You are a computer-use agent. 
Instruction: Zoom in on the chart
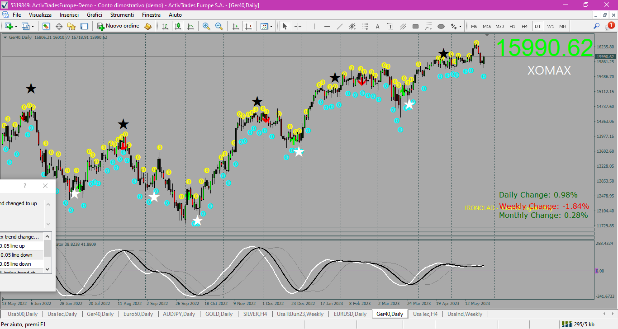coord(206,26)
